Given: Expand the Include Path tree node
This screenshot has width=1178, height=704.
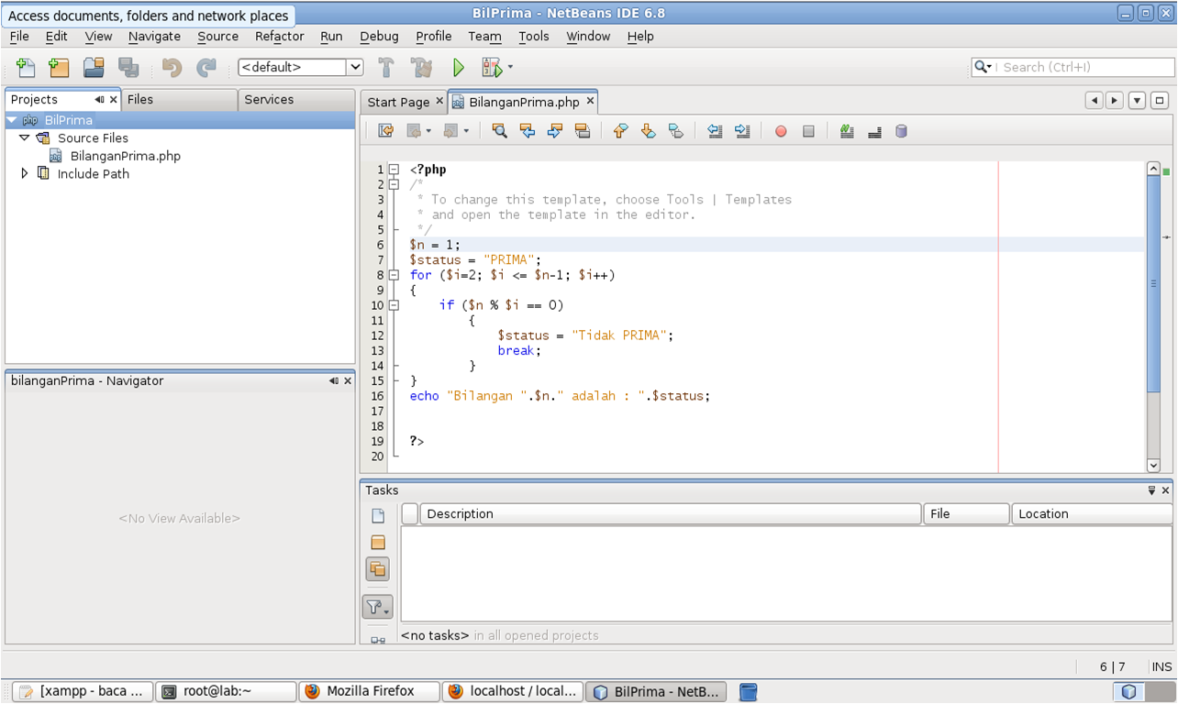Looking at the screenshot, I should [25, 173].
